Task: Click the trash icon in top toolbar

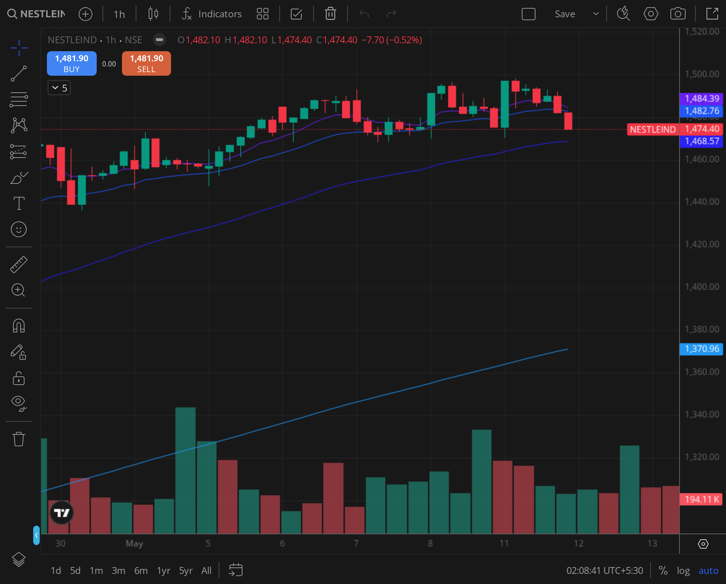Action: click(331, 14)
